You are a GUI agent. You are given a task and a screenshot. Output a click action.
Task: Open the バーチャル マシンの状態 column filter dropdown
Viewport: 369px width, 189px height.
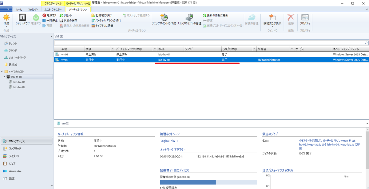pyautogui.click(x=155, y=49)
